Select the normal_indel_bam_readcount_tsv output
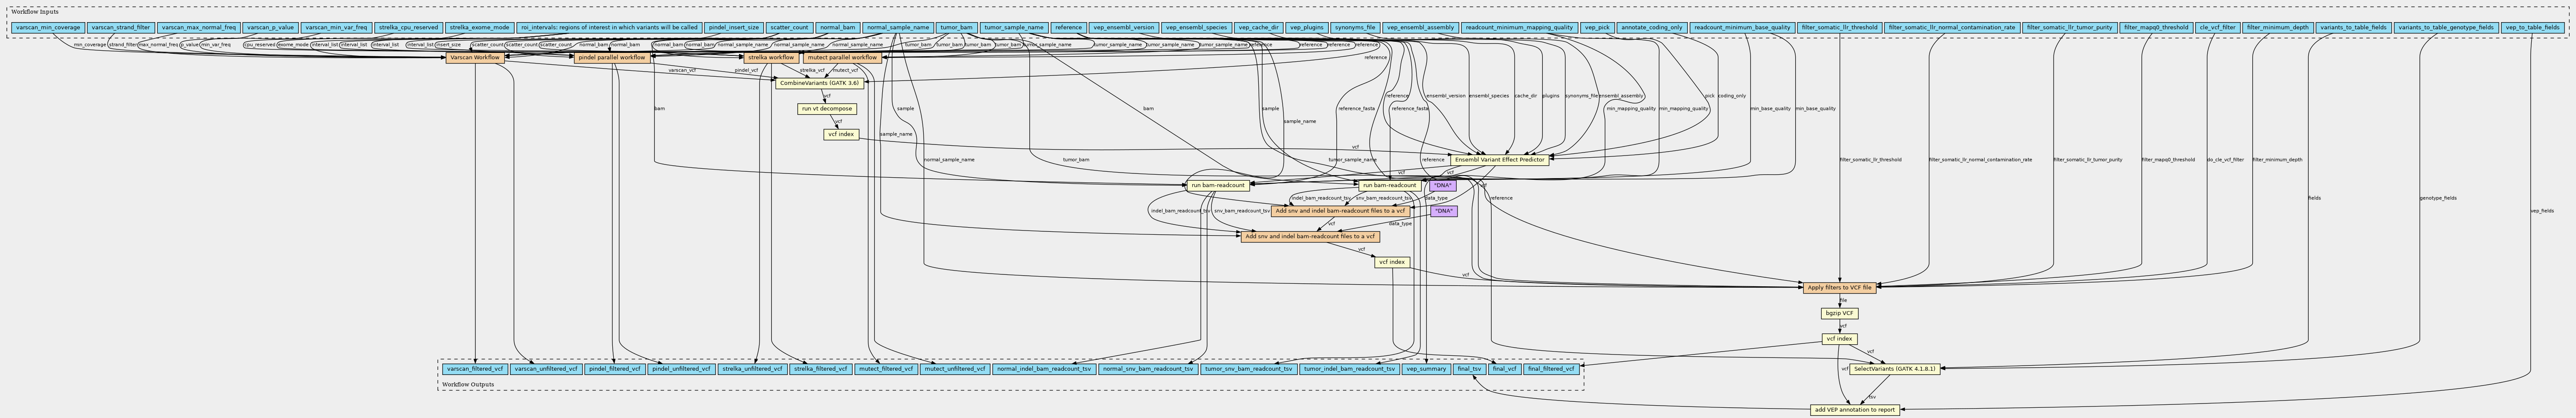Viewport: 2576px width, 418px height. coord(1044,369)
